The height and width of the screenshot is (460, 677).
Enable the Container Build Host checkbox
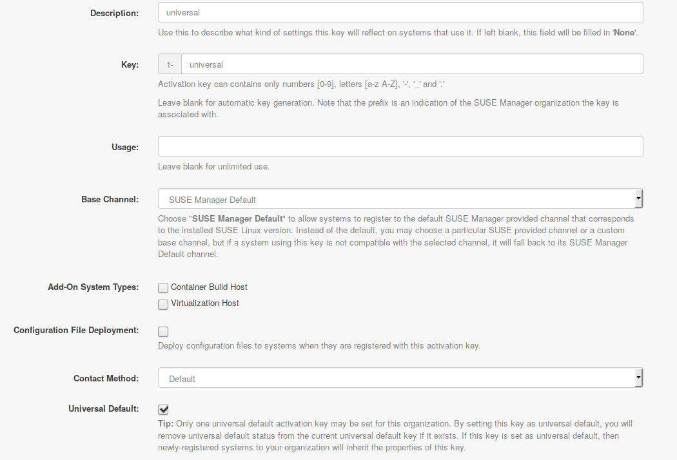tap(163, 288)
